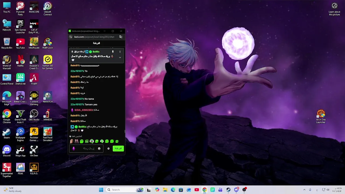The width and height of the screenshot is (345, 194).
Task: Show hidden tray icons chevron
Action: click(304, 190)
